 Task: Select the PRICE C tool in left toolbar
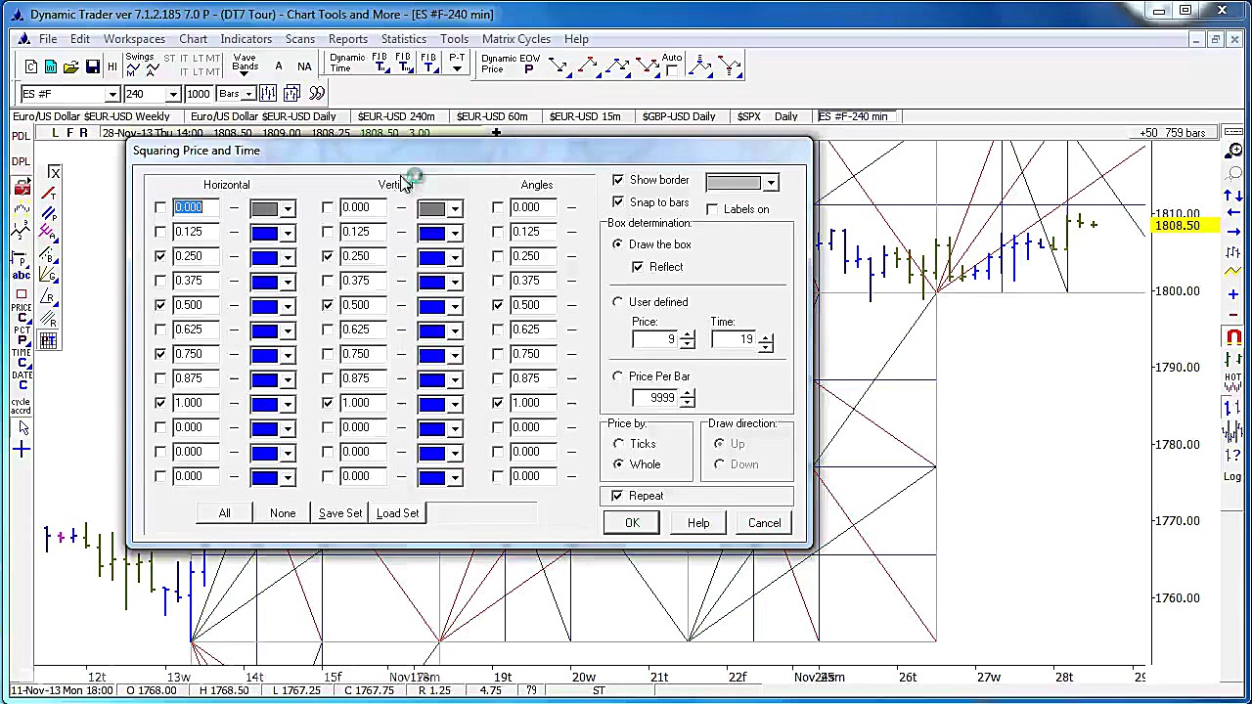click(x=20, y=311)
